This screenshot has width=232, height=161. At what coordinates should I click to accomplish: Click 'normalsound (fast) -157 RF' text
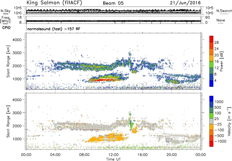[54, 29]
